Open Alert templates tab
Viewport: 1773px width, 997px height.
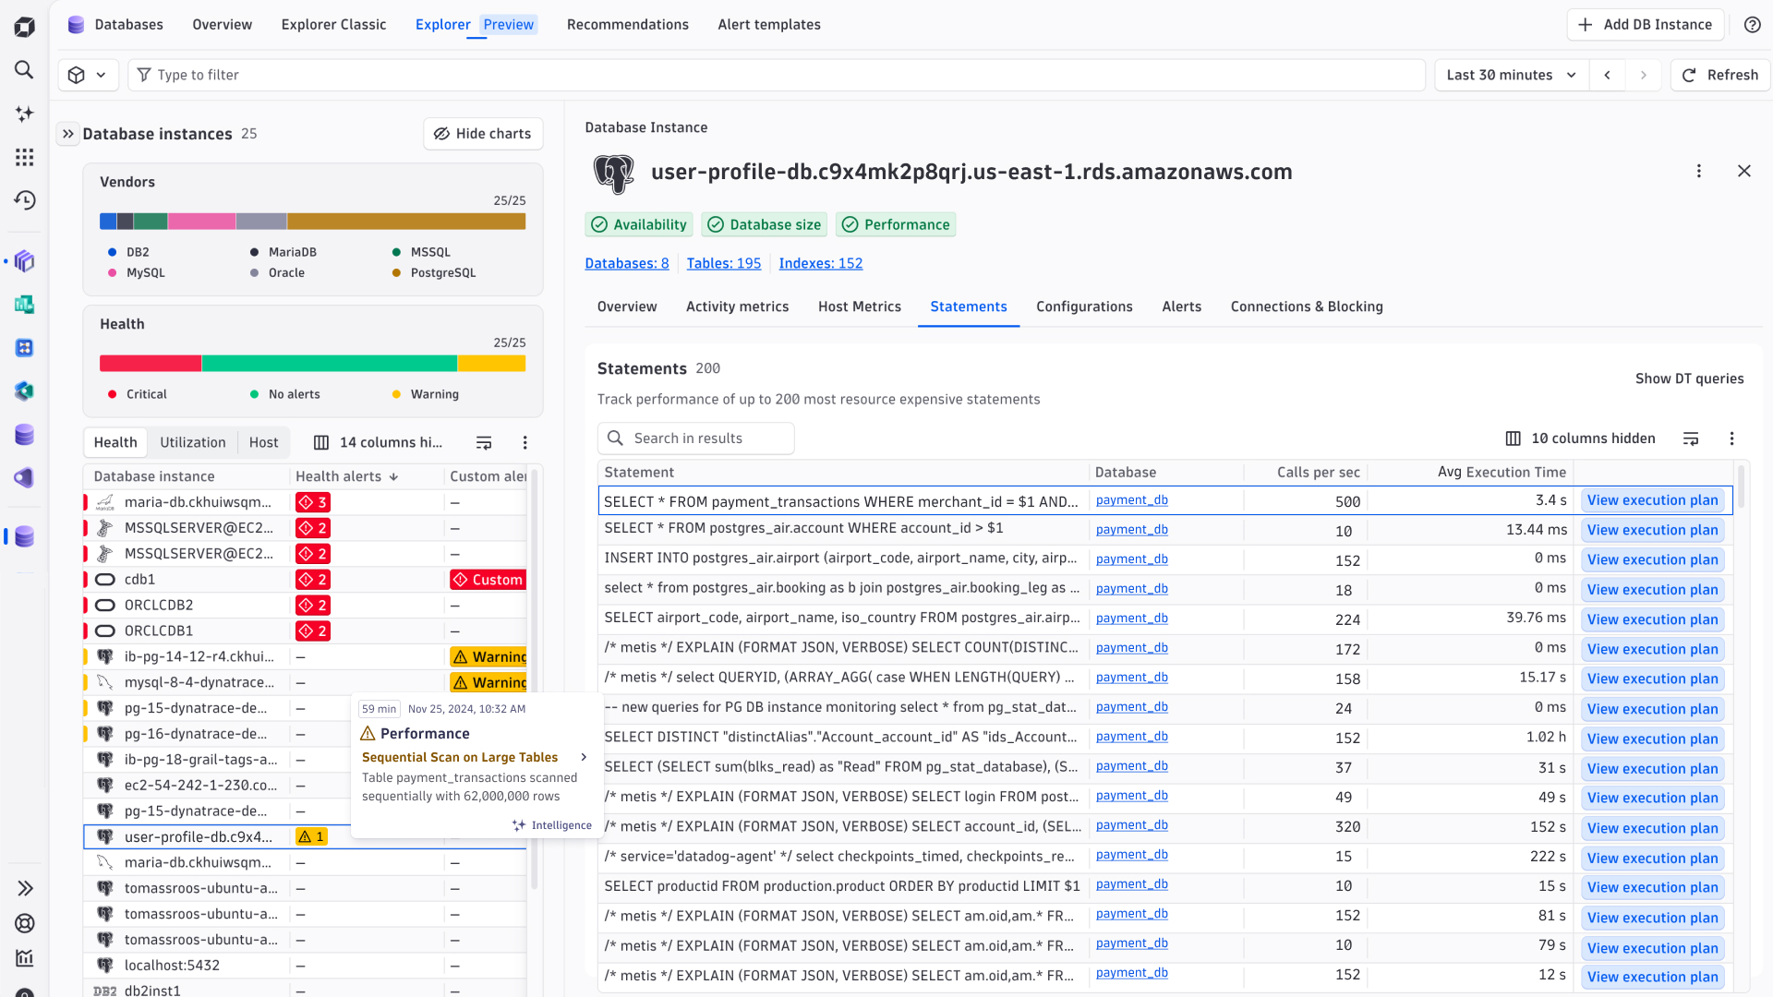coord(769,25)
